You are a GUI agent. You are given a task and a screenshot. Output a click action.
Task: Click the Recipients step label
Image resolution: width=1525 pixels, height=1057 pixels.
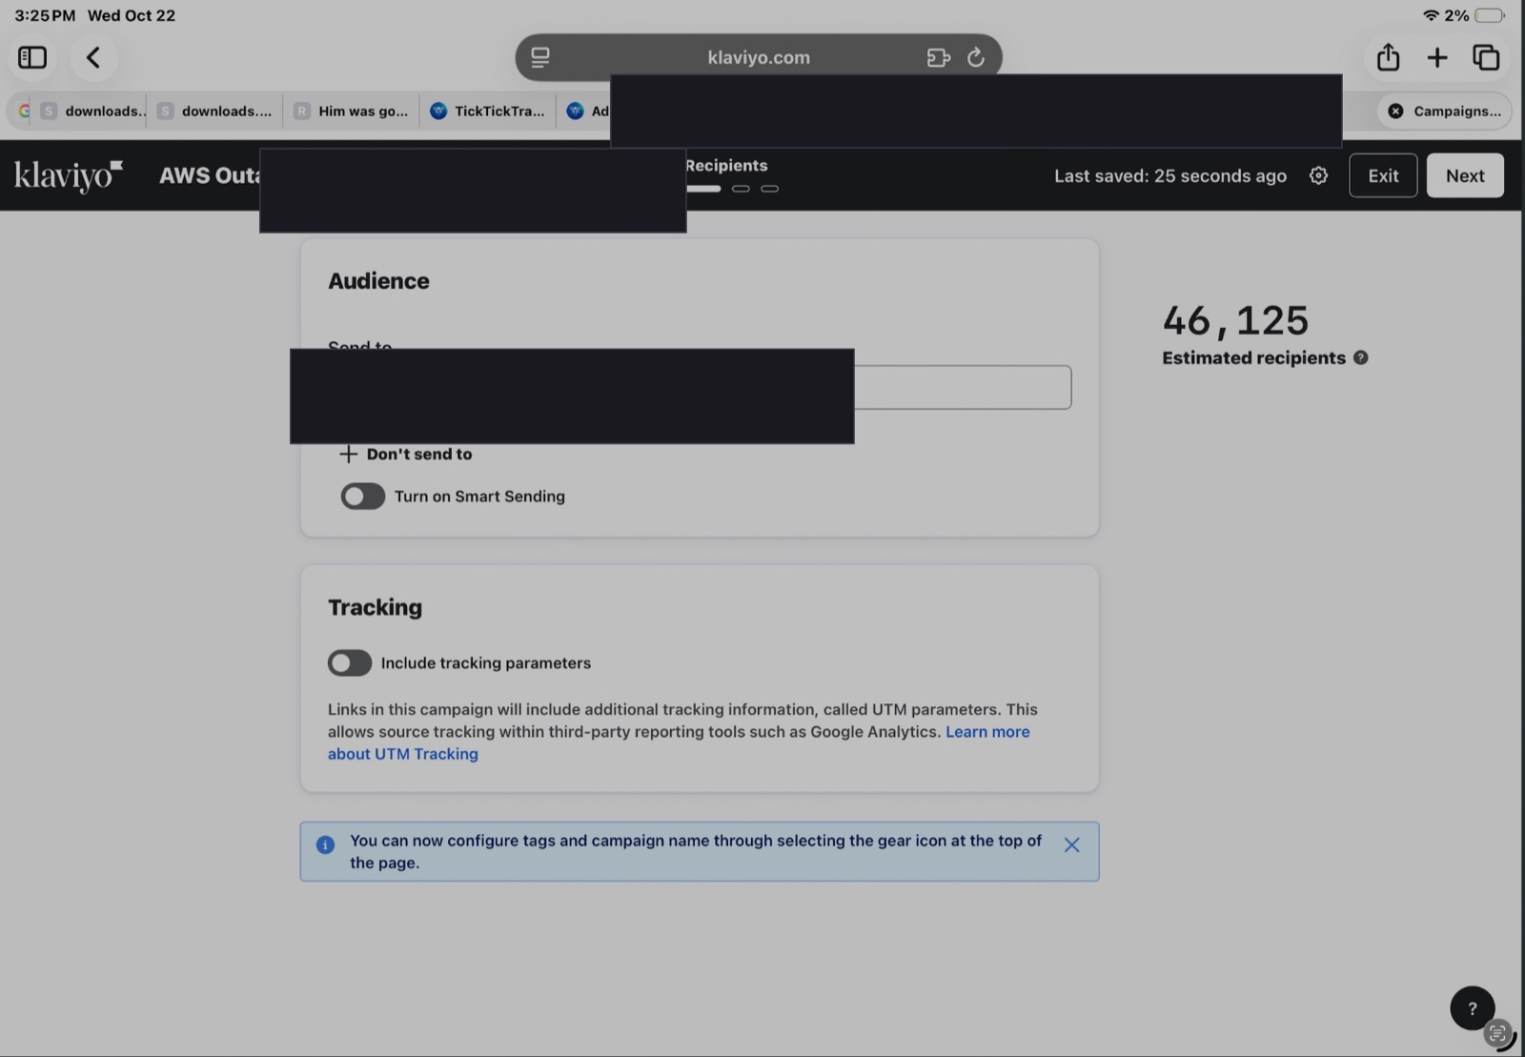click(x=726, y=165)
